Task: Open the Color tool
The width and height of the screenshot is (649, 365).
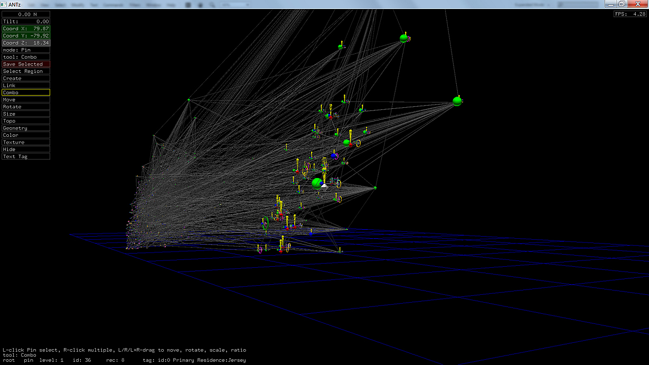Action: [x=26, y=135]
